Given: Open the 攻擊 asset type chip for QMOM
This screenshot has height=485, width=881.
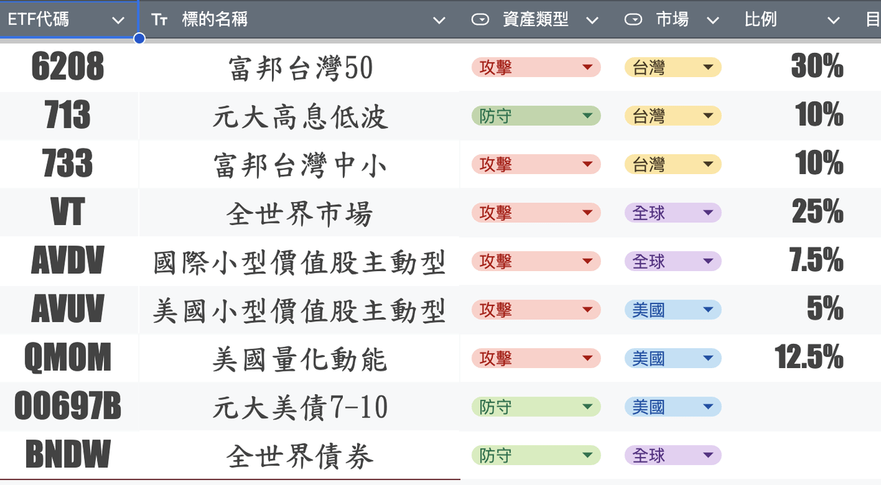Looking at the screenshot, I should click(536, 358).
